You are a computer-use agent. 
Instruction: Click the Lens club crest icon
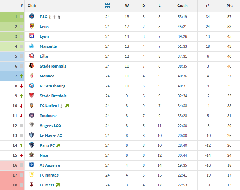pyautogui.click(x=32, y=27)
